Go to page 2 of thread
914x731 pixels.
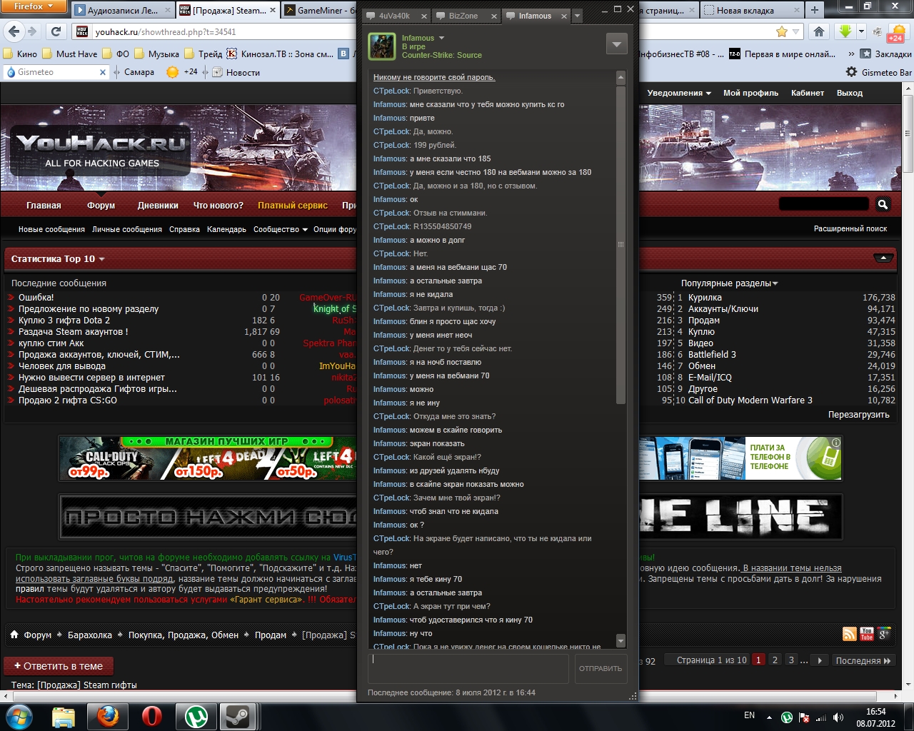point(775,660)
